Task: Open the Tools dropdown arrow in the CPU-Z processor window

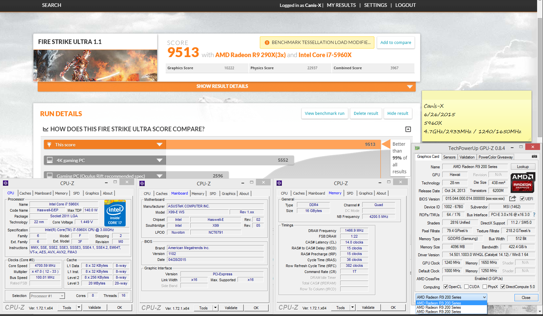Action: tap(79, 307)
